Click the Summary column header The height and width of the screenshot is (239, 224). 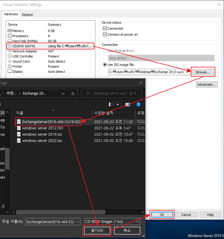(x=54, y=25)
